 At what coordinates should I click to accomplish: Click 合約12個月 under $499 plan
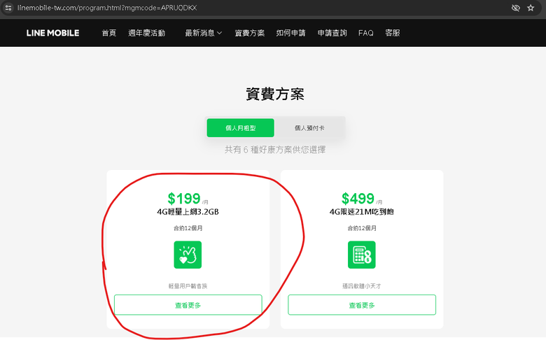point(362,228)
